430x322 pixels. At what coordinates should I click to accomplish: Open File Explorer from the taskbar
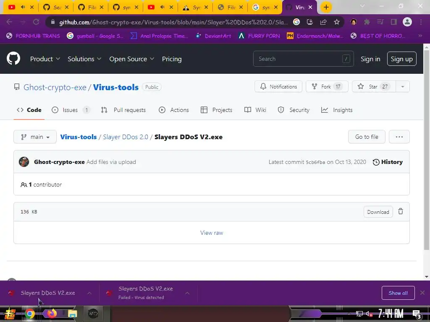pyautogui.click(x=72, y=314)
